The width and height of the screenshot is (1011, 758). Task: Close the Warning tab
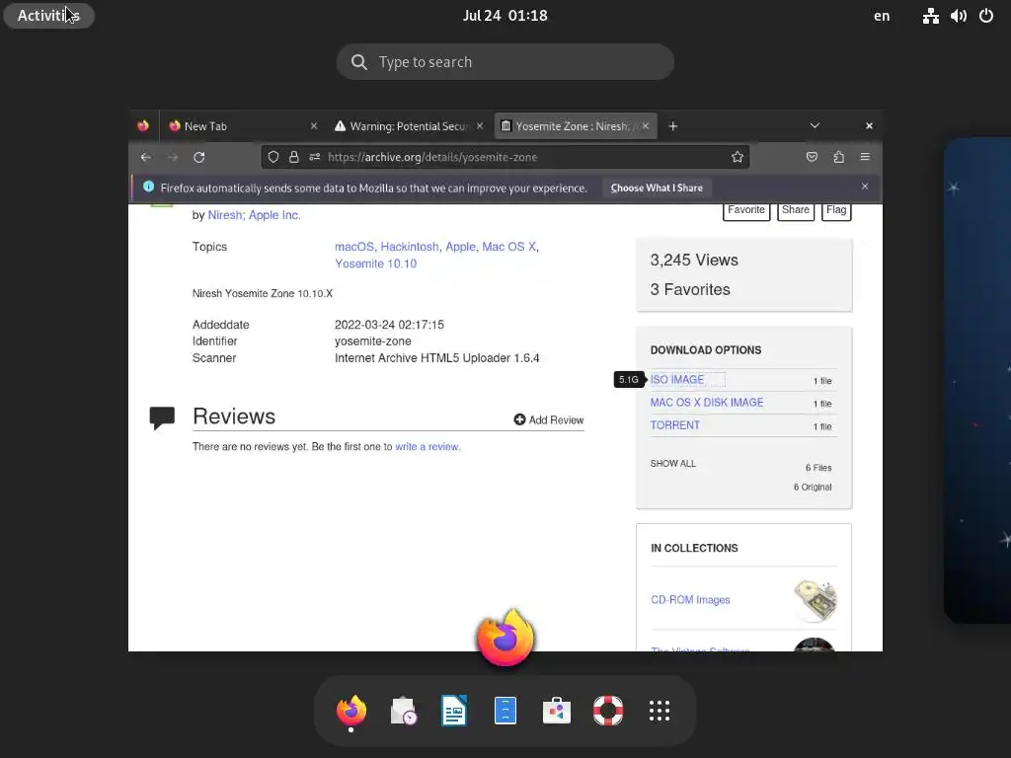tap(480, 126)
